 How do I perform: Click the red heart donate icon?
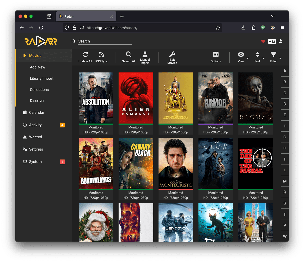pyautogui.click(x=263, y=41)
